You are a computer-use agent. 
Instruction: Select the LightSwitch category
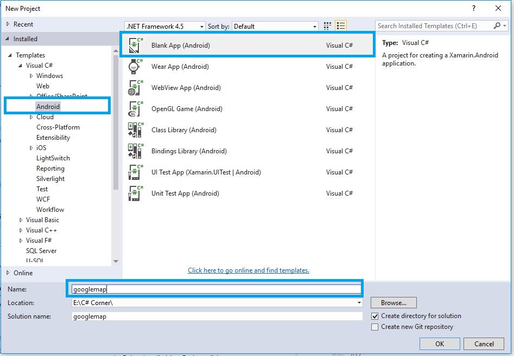pos(53,158)
